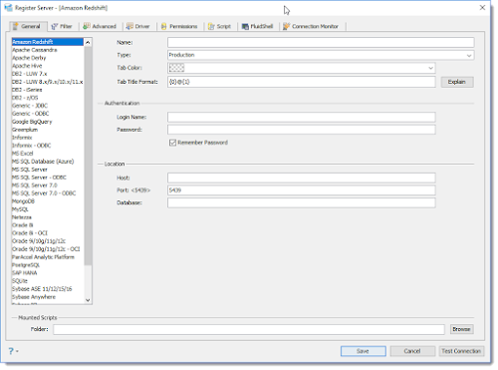Select Apache Derby in server list
This screenshot has height=370, width=498.
pos(48,58)
